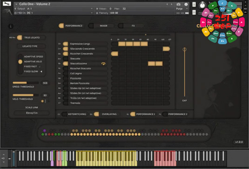Click previous instrument arrow in header

click(x=167, y=4)
